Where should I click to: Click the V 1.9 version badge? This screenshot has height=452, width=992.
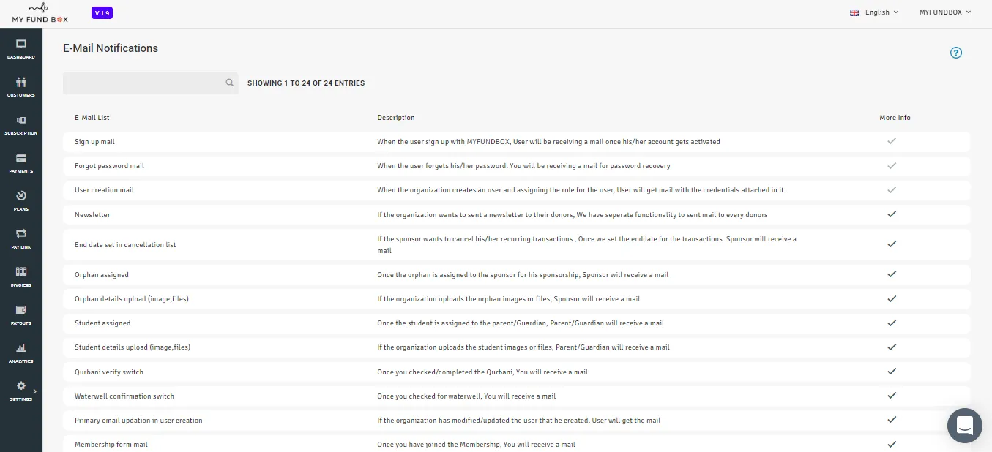pos(102,13)
